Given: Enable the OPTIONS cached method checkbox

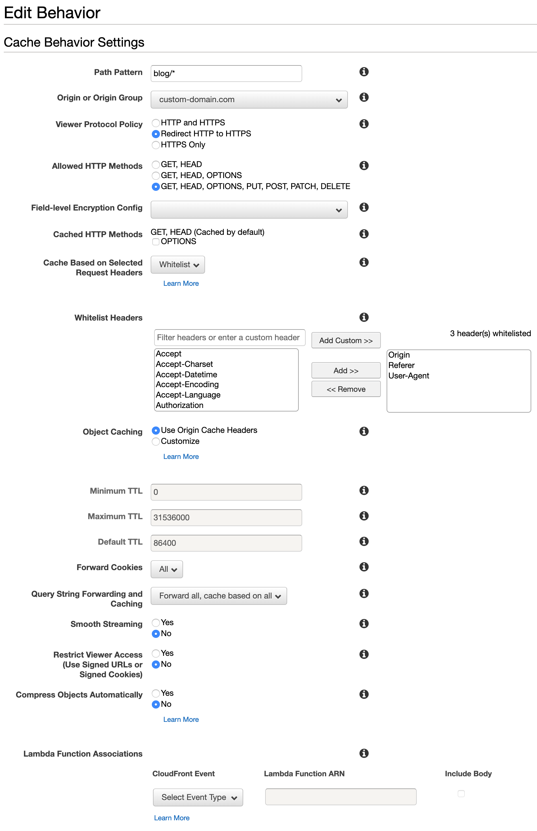Looking at the screenshot, I should click(156, 241).
